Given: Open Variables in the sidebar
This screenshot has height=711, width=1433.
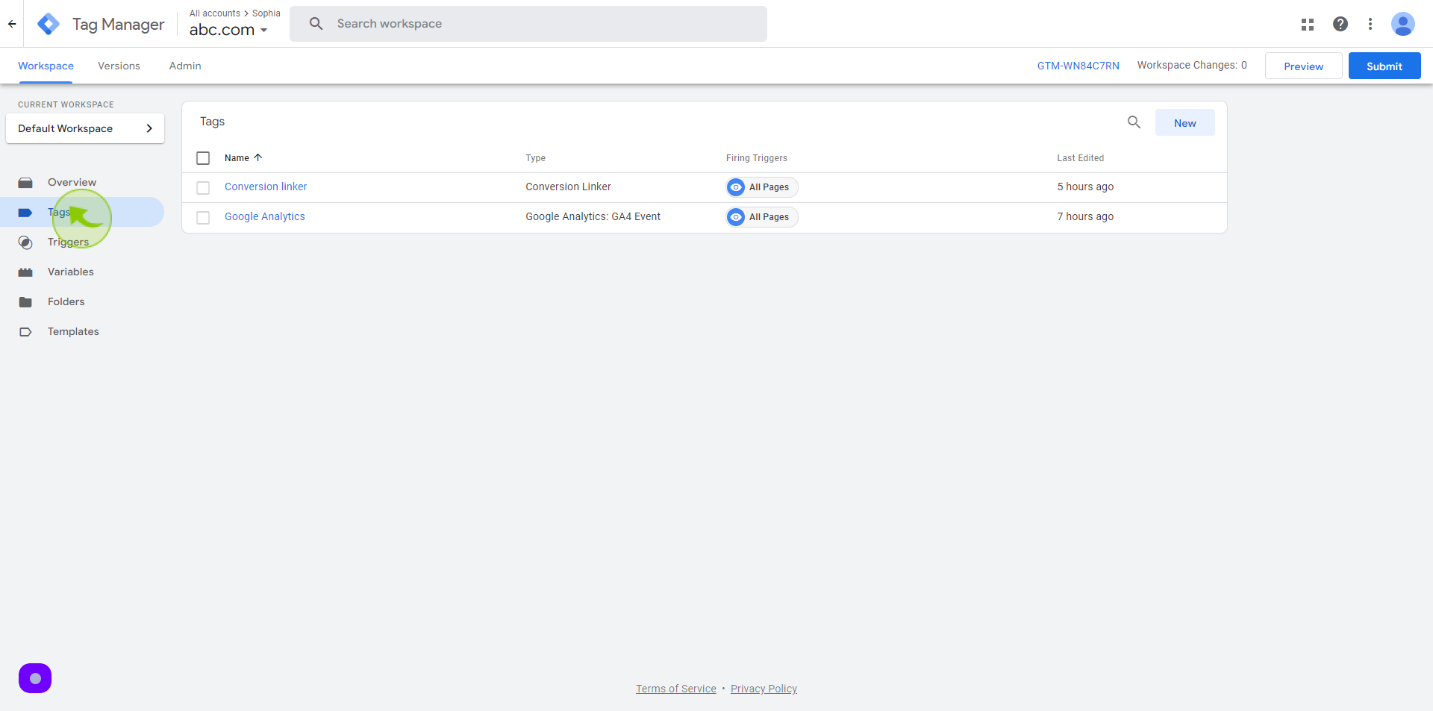Looking at the screenshot, I should coord(82,272).
